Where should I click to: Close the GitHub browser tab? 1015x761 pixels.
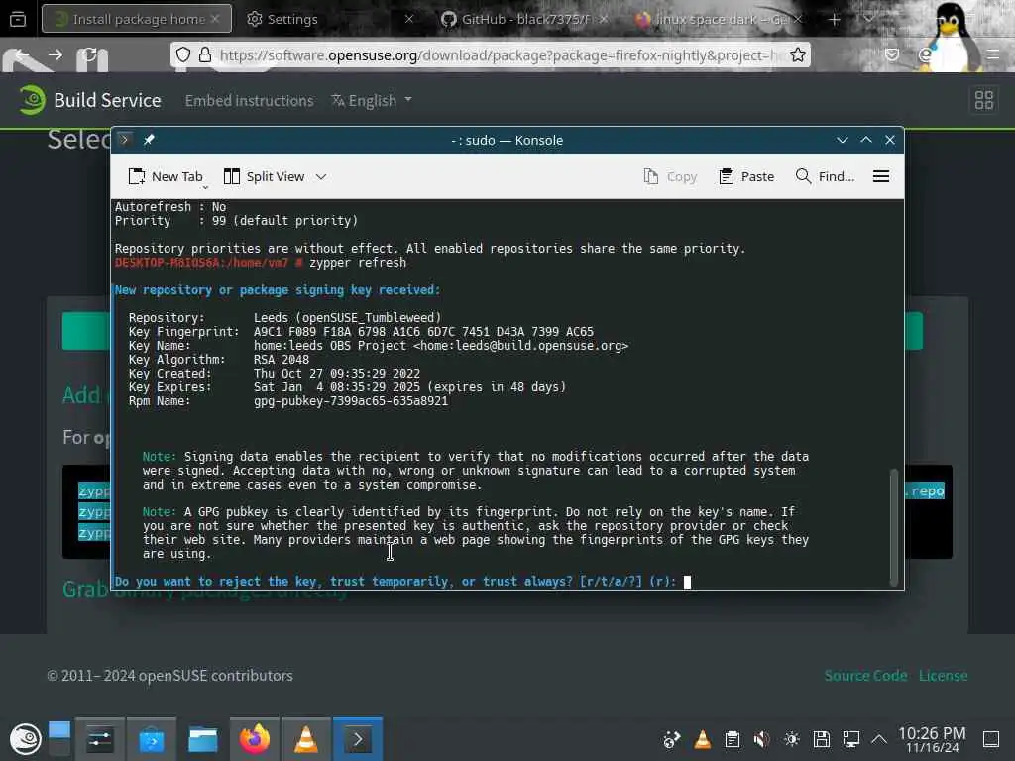(x=604, y=19)
